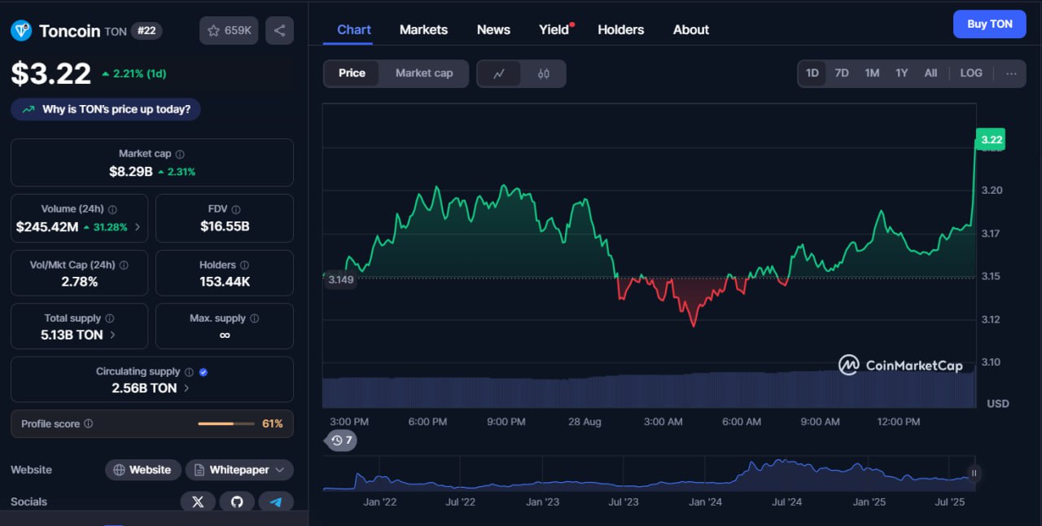Open the Volume (24h) info icon
The width and height of the screenshot is (1042, 526).
tap(112, 209)
